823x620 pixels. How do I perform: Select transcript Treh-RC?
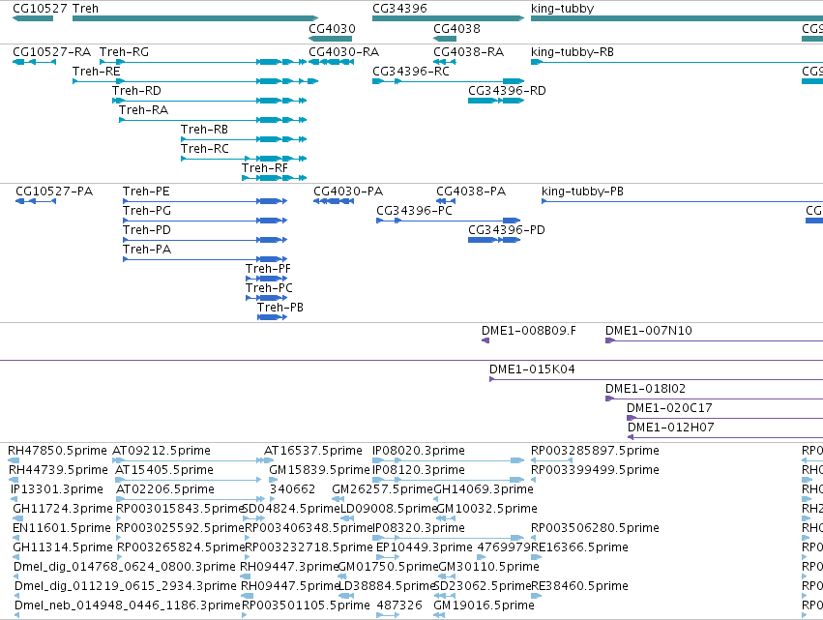[x=244, y=159]
